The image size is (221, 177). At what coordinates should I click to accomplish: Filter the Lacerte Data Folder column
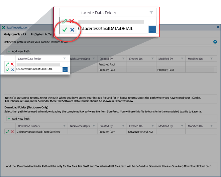click(x=64, y=59)
